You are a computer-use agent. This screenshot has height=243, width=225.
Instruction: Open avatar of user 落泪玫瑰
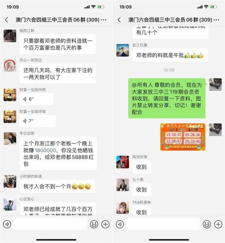(123, 162)
